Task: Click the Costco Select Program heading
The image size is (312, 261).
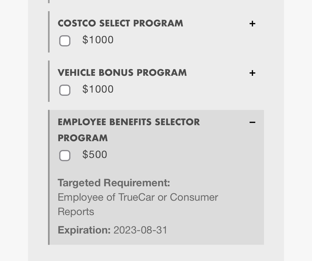Action: 120,23
